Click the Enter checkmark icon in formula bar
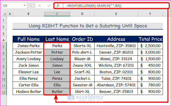The height and width of the screenshot is (106, 171). click(49, 6)
